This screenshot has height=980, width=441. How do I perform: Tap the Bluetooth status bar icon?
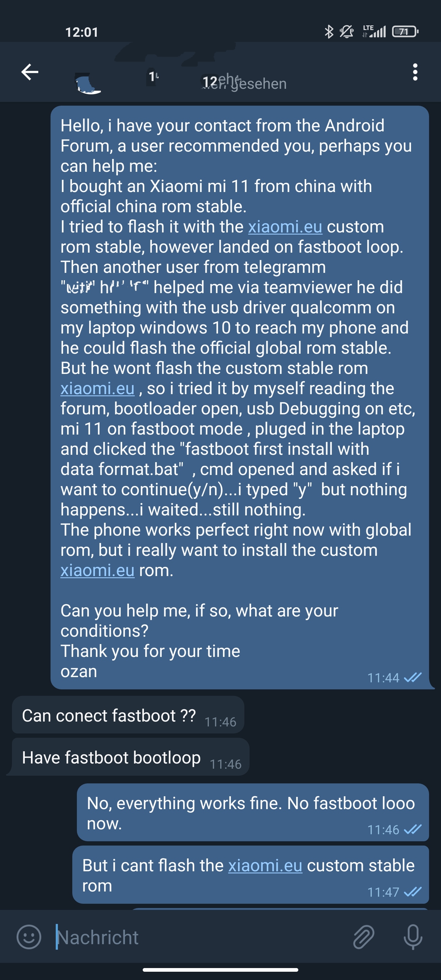(329, 32)
